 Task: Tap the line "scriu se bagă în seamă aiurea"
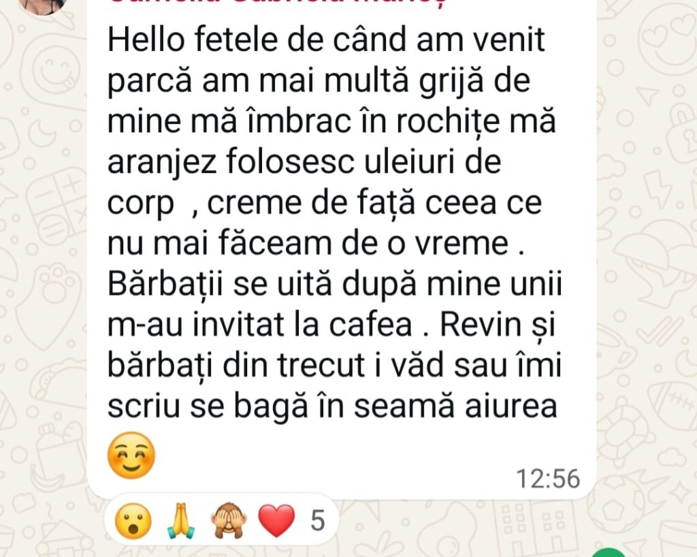coord(332,407)
